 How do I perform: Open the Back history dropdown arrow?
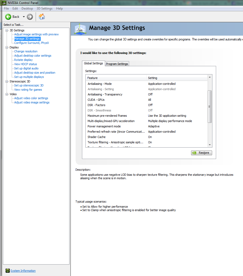click(24, 17)
